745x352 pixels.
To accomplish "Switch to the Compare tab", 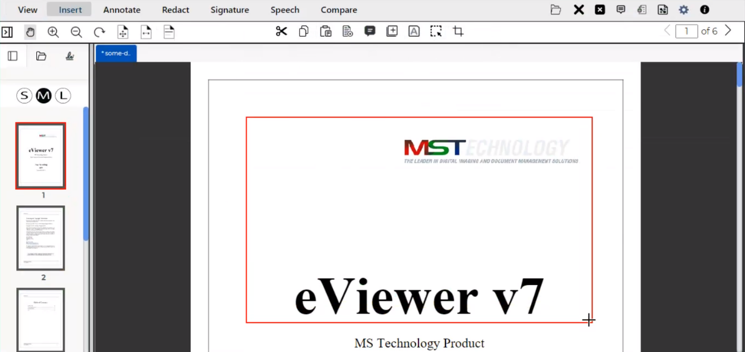I will pyautogui.click(x=339, y=10).
